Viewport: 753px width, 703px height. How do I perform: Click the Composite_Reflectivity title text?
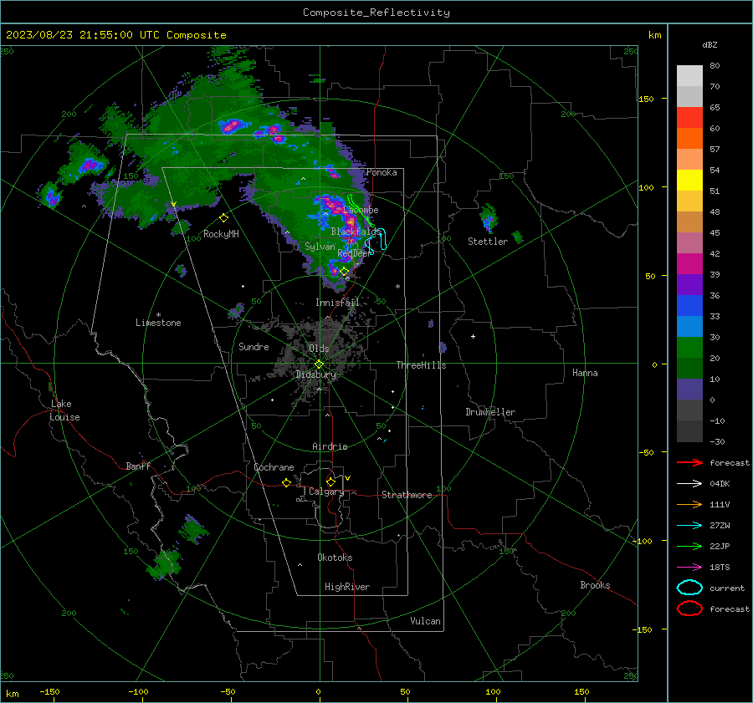(x=376, y=13)
